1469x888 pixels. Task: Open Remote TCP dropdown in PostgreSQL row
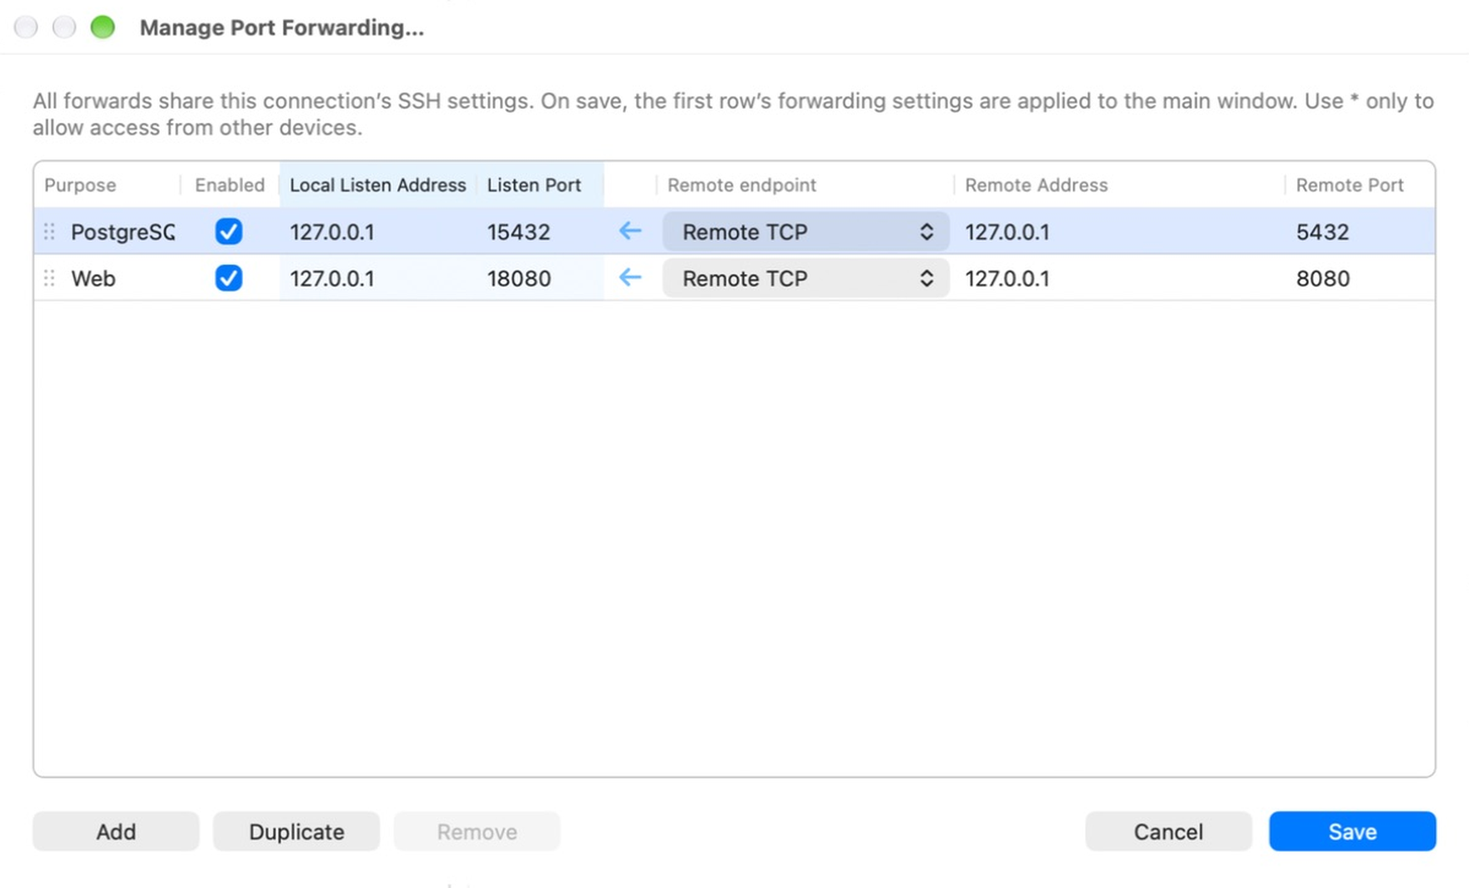pyautogui.click(x=805, y=231)
